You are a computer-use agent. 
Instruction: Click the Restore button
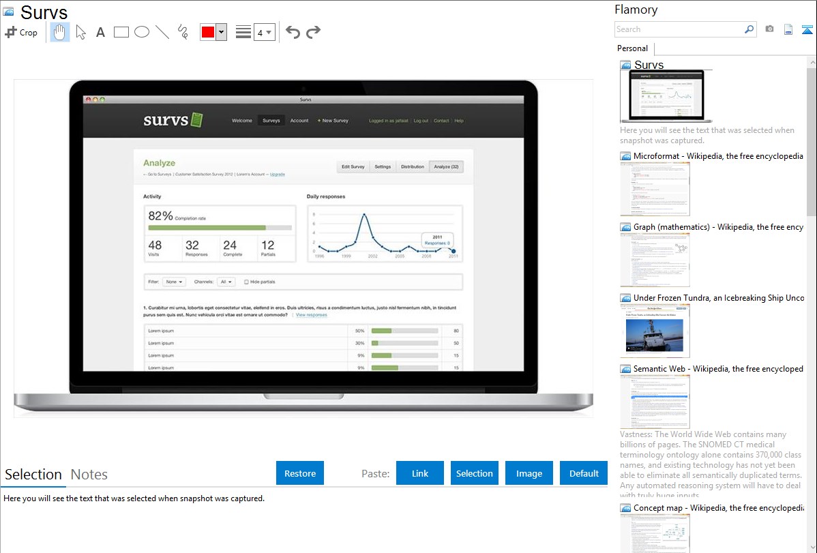point(300,473)
